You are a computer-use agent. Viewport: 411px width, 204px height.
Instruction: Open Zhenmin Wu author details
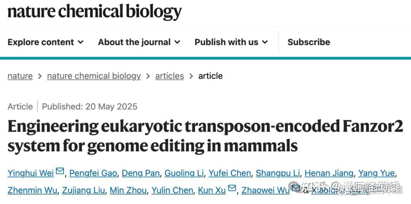pyautogui.click(x=32, y=190)
